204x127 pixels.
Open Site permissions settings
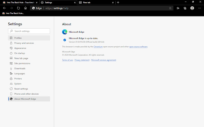pos(22,63)
